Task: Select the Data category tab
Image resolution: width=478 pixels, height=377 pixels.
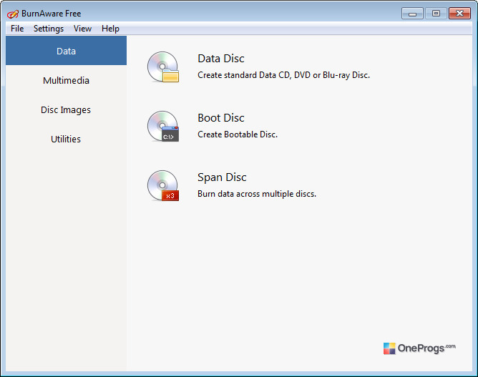Action: (66, 51)
